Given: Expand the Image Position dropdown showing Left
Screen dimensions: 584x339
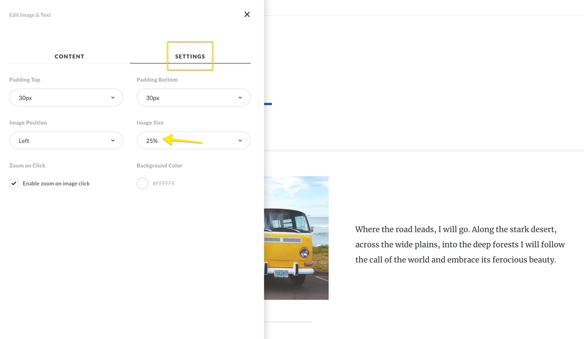Looking at the screenshot, I should point(66,141).
